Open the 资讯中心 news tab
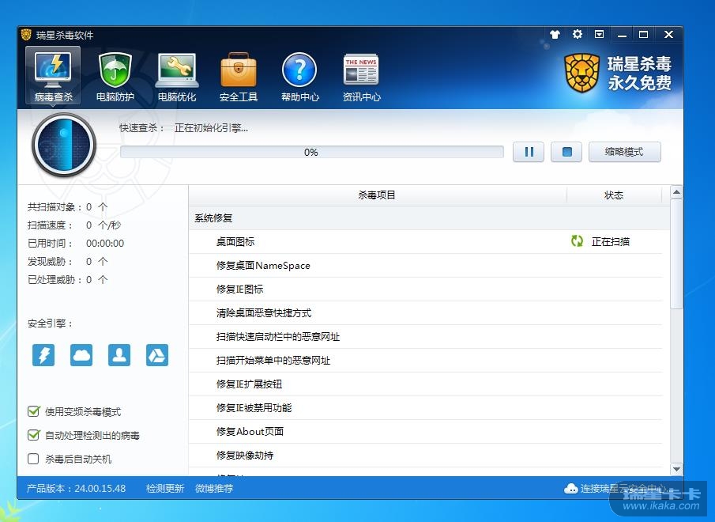 pos(361,76)
